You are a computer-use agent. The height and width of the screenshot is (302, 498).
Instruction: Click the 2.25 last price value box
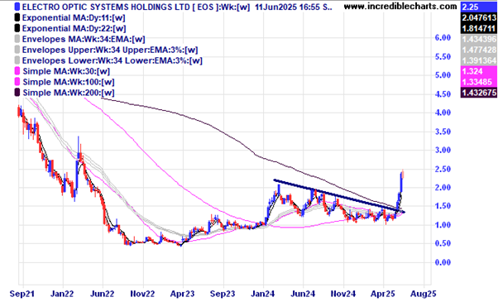[x=479, y=7]
